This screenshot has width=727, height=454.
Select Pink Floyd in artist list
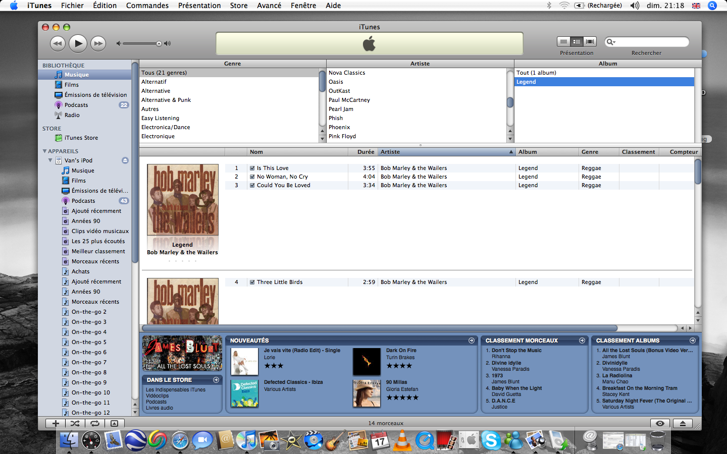342,136
